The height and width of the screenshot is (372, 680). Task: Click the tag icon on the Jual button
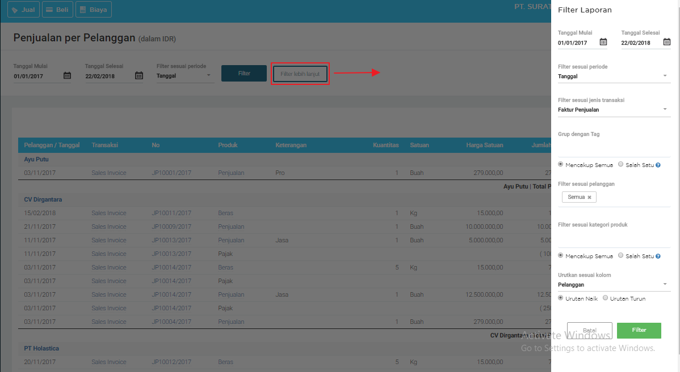[x=14, y=9]
